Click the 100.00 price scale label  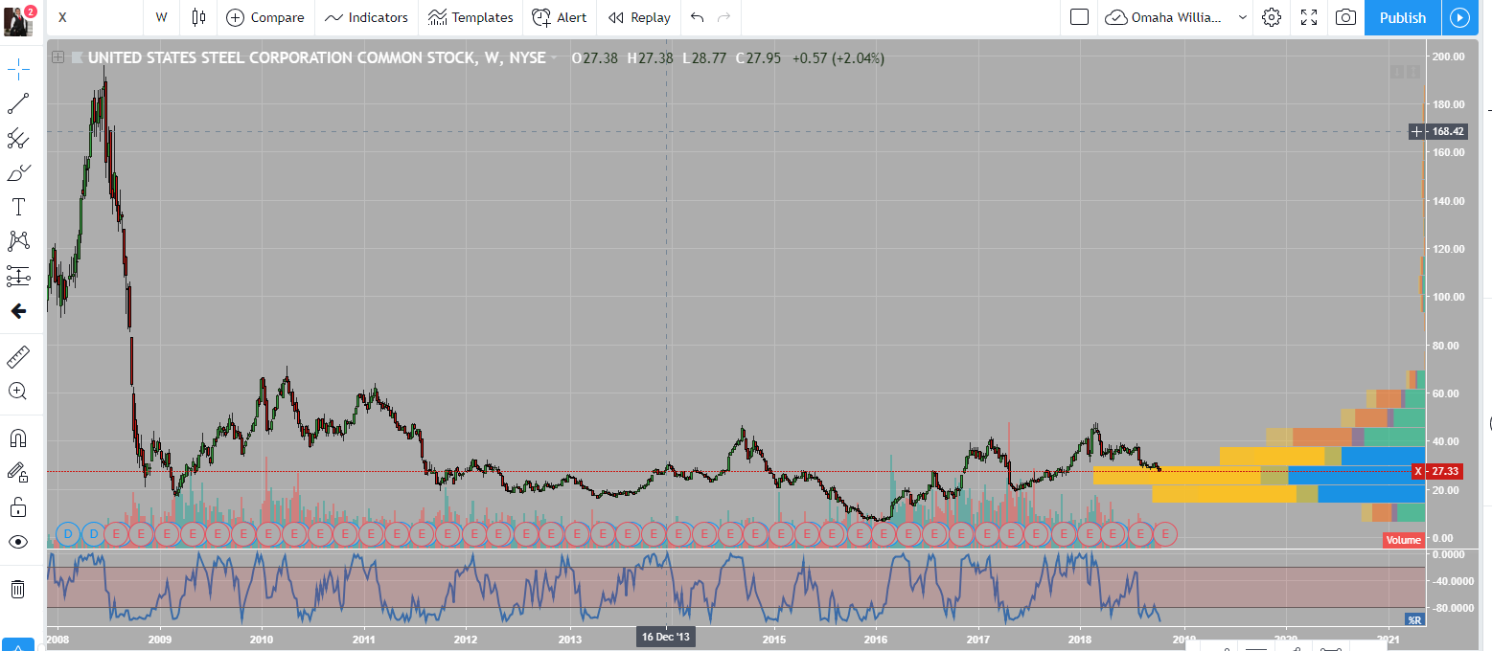coord(1449,297)
